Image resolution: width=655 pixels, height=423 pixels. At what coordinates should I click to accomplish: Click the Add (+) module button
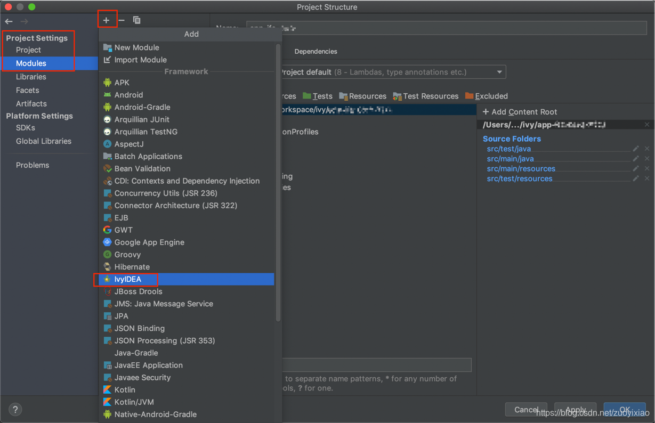107,20
